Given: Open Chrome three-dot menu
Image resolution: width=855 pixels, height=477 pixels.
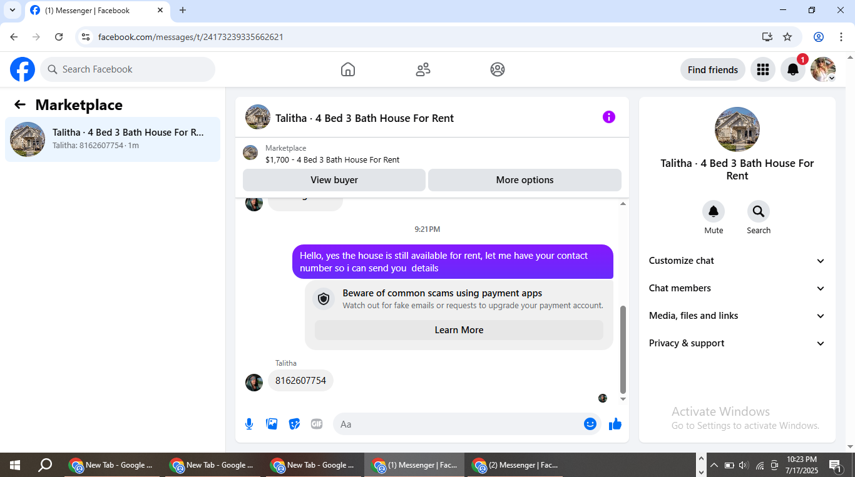Looking at the screenshot, I should click(841, 37).
